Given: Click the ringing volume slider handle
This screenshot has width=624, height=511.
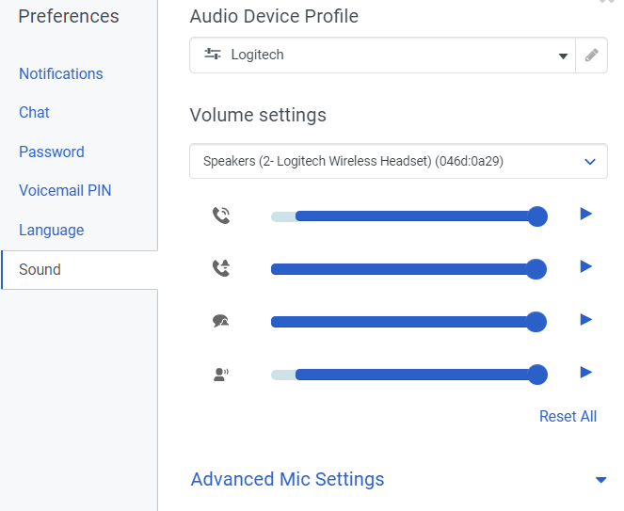Looking at the screenshot, I should tap(537, 216).
